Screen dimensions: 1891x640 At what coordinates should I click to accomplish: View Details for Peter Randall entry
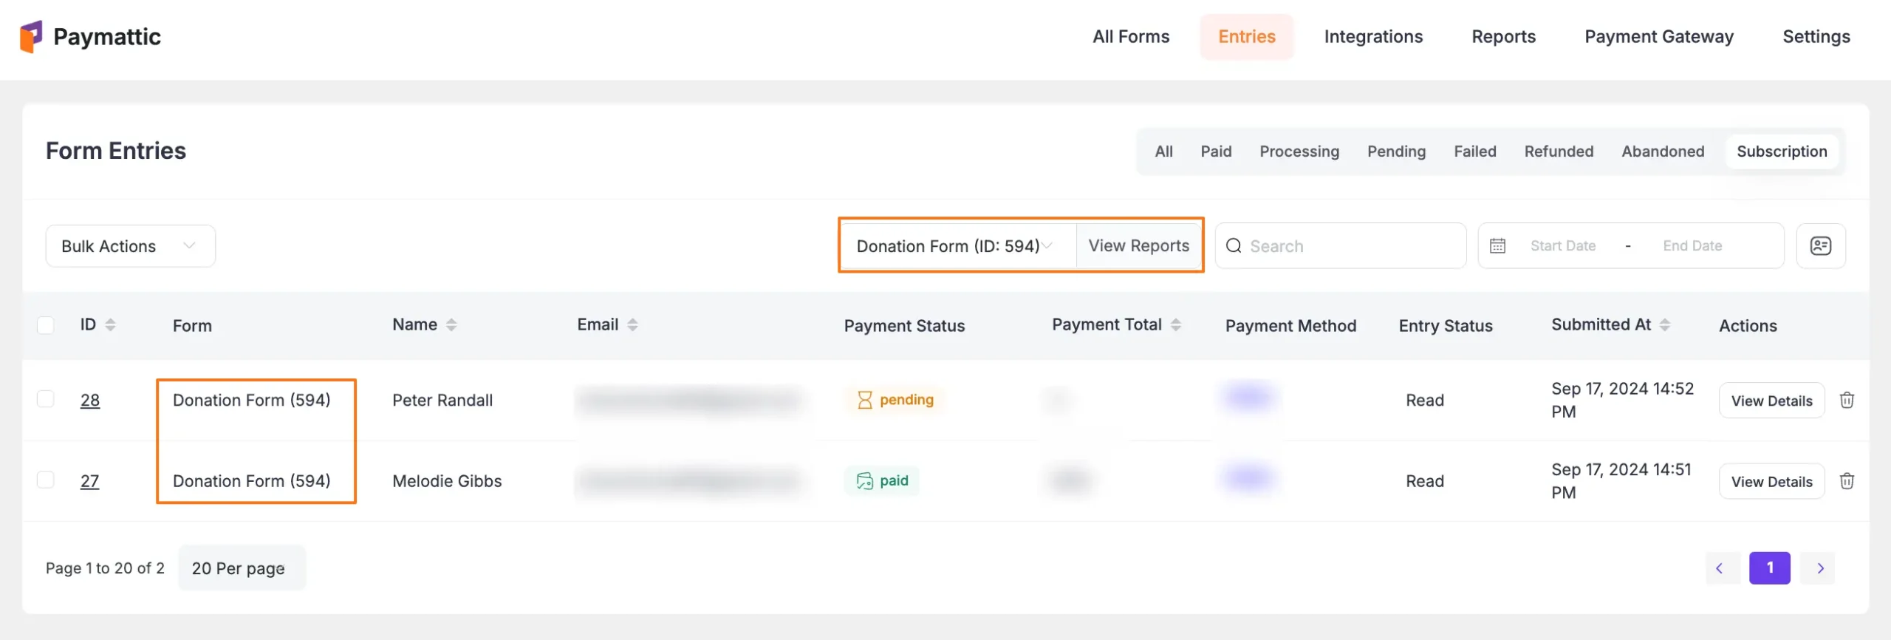(1771, 401)
